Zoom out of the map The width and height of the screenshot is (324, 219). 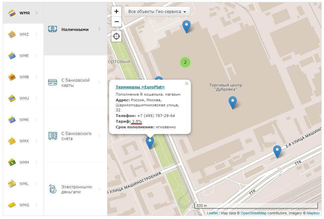tap(116, 22)
